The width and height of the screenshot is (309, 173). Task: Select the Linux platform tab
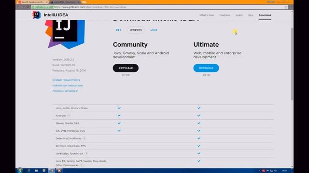click(154, 30)
